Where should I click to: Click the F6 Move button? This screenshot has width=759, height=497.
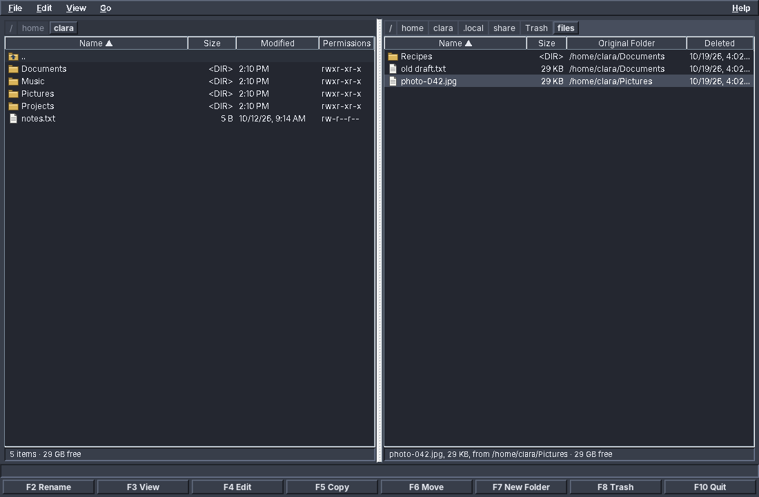click(426, 487)
